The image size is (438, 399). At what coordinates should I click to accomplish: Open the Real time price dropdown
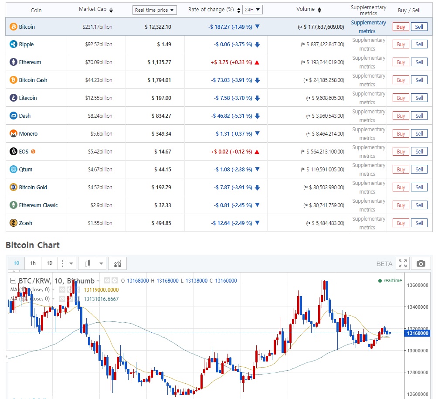pyautogui.click(x=154, y=10)
